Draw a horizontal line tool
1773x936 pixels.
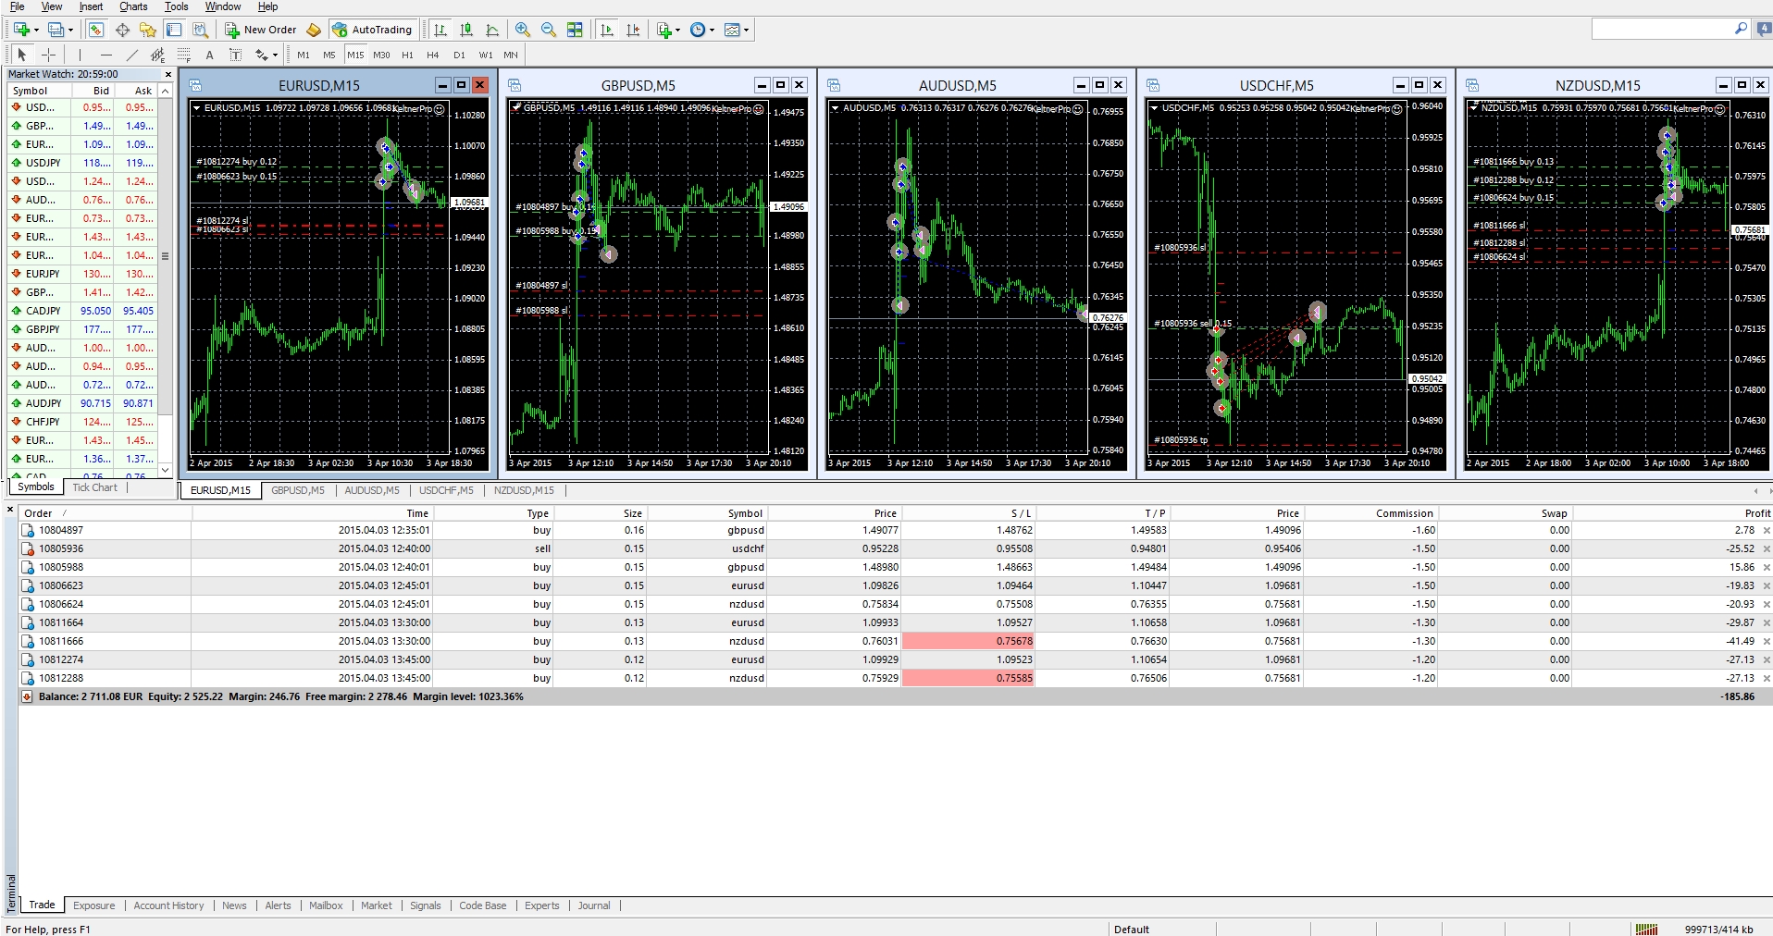click(x=105, y=55)
